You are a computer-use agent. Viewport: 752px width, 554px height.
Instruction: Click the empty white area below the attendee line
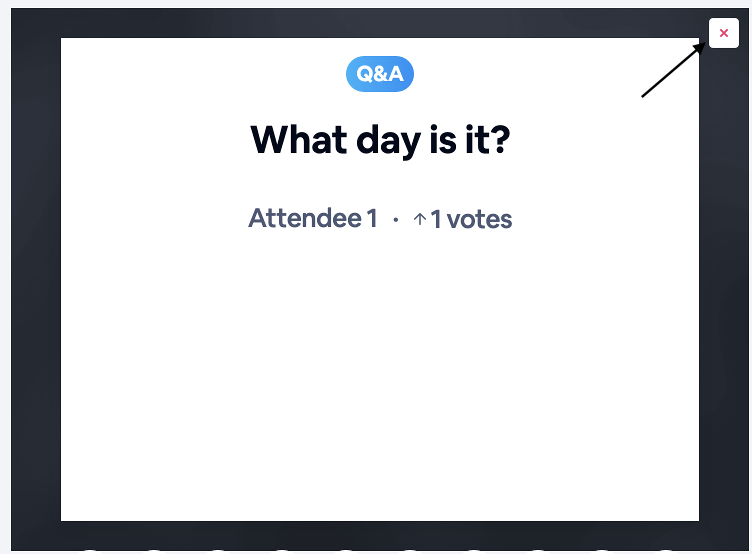[x=380, y=375]
